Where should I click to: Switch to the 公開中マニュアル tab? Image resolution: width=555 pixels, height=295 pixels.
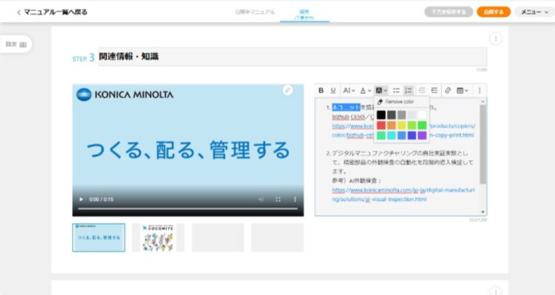click(x=255, y=12)
